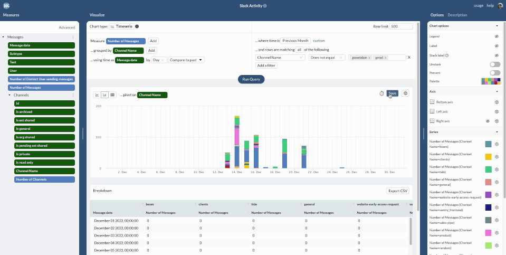The height and width of the screenshot is (255, 506).
Task: Open the Compare to past dropdown
Action: [186, 60]
